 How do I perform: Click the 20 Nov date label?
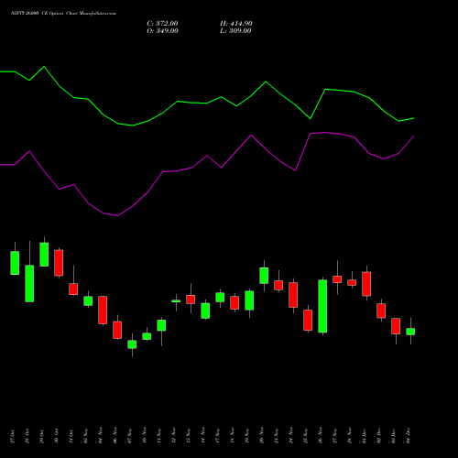point(262,436)
